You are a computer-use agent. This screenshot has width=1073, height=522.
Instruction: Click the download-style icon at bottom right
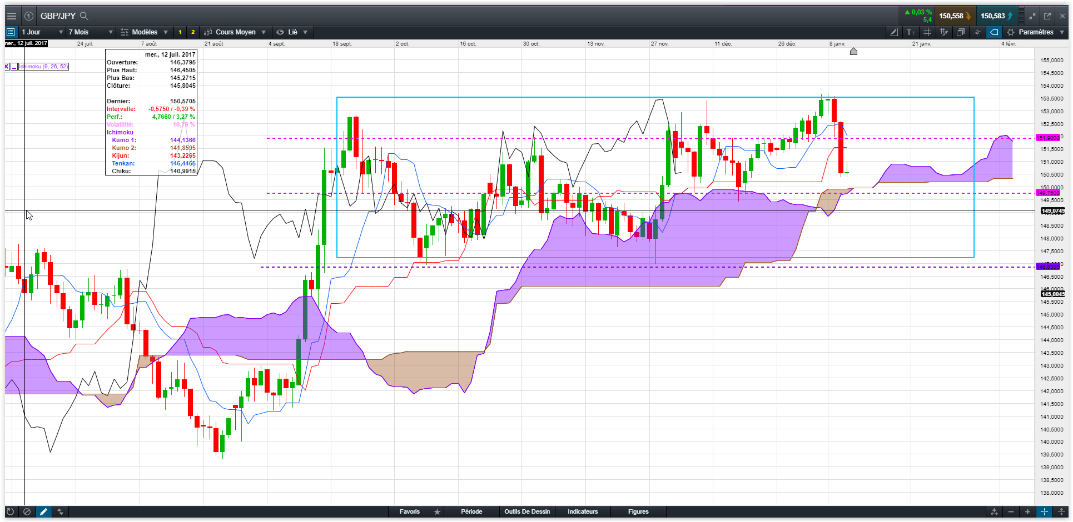pyautogui.click(x=994, y=512)
